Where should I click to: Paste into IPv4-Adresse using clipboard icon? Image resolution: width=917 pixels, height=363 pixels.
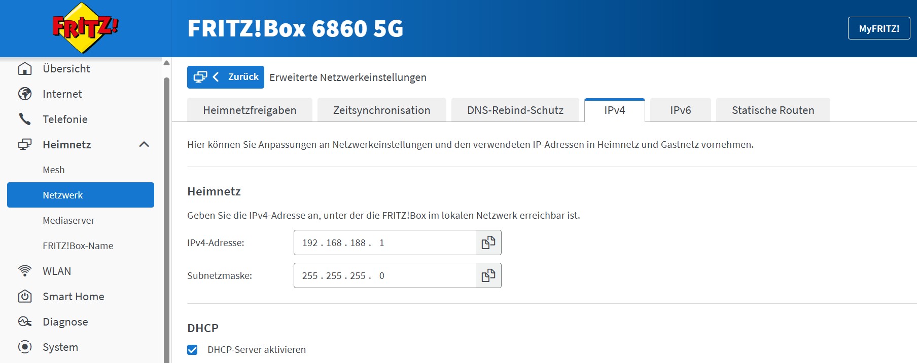click(488, 243)
